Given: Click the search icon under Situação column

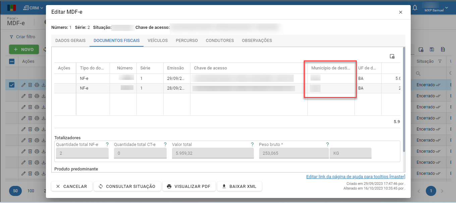Looking at the screenshot, I should click(418, 73).
